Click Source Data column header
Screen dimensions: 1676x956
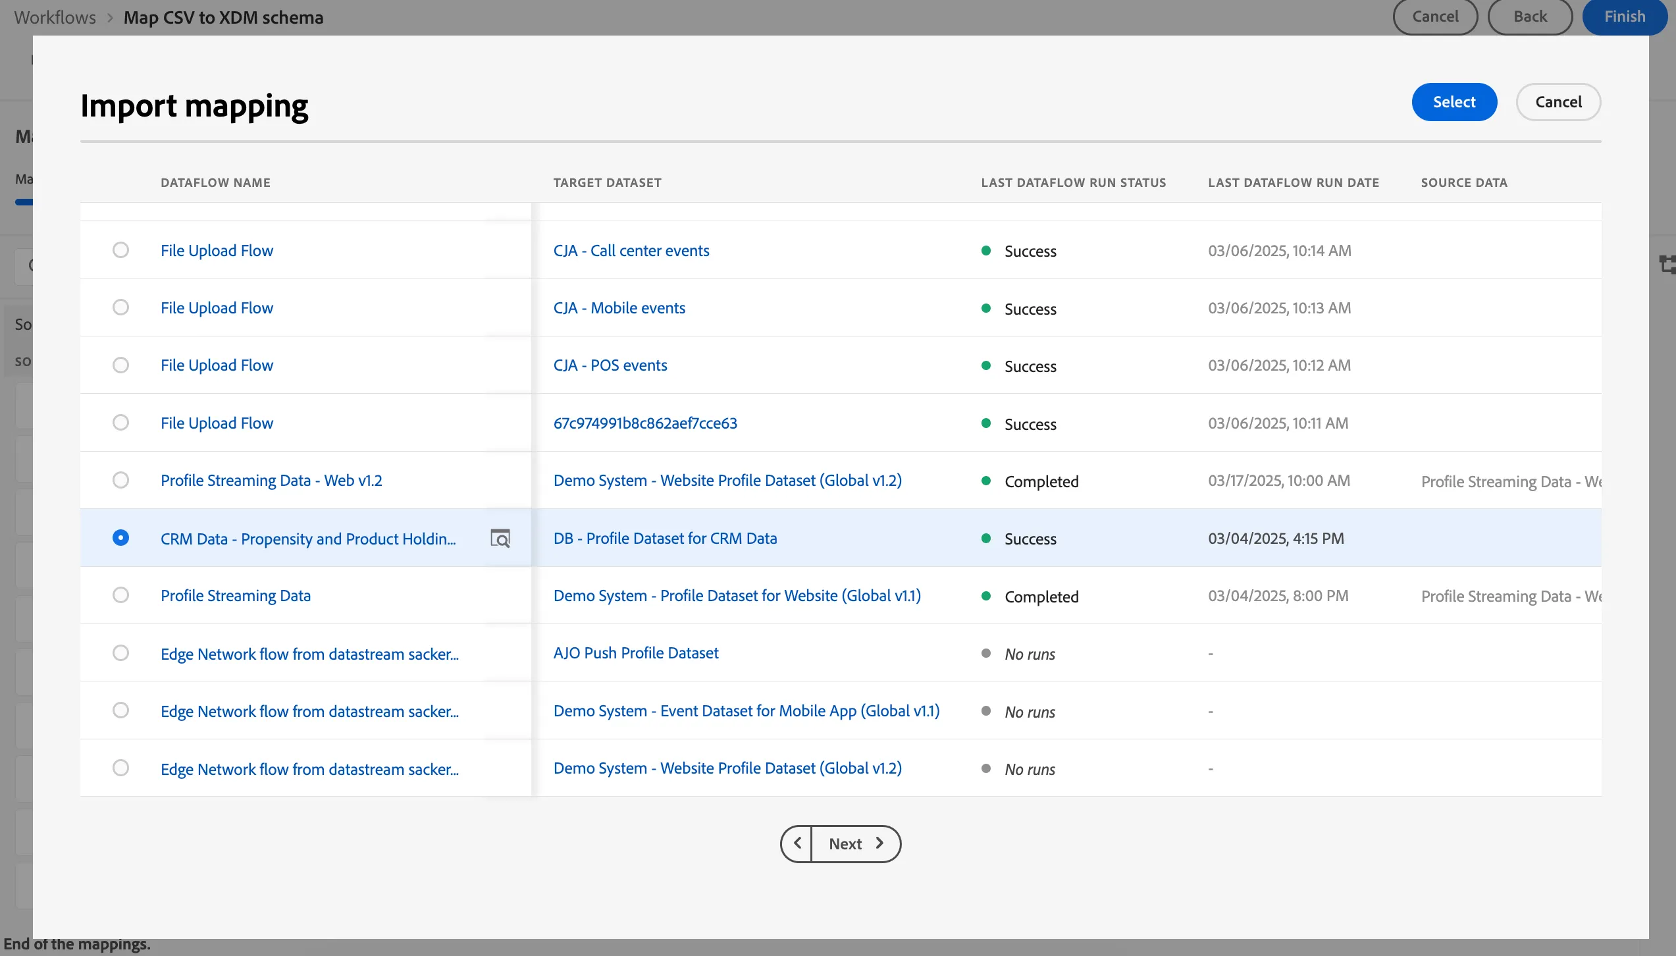1463,182
